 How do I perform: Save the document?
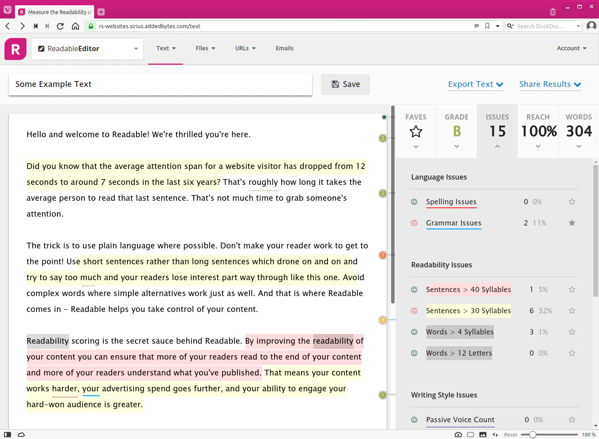(345, 84)
